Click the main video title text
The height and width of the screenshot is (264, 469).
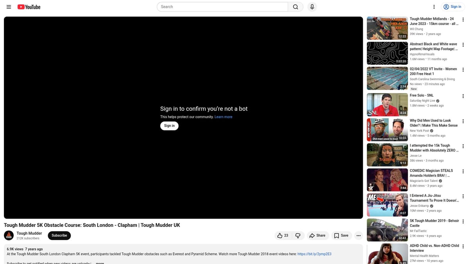pyautogui.click(x=92, y=225)
